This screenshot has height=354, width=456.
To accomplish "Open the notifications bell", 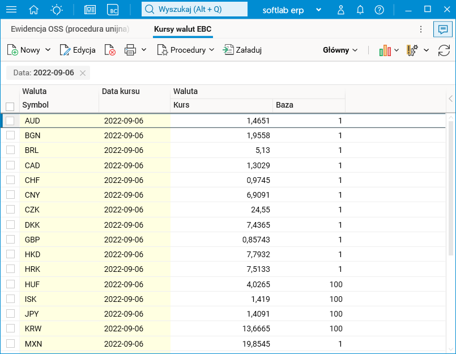I will click(x=360, y=10).
